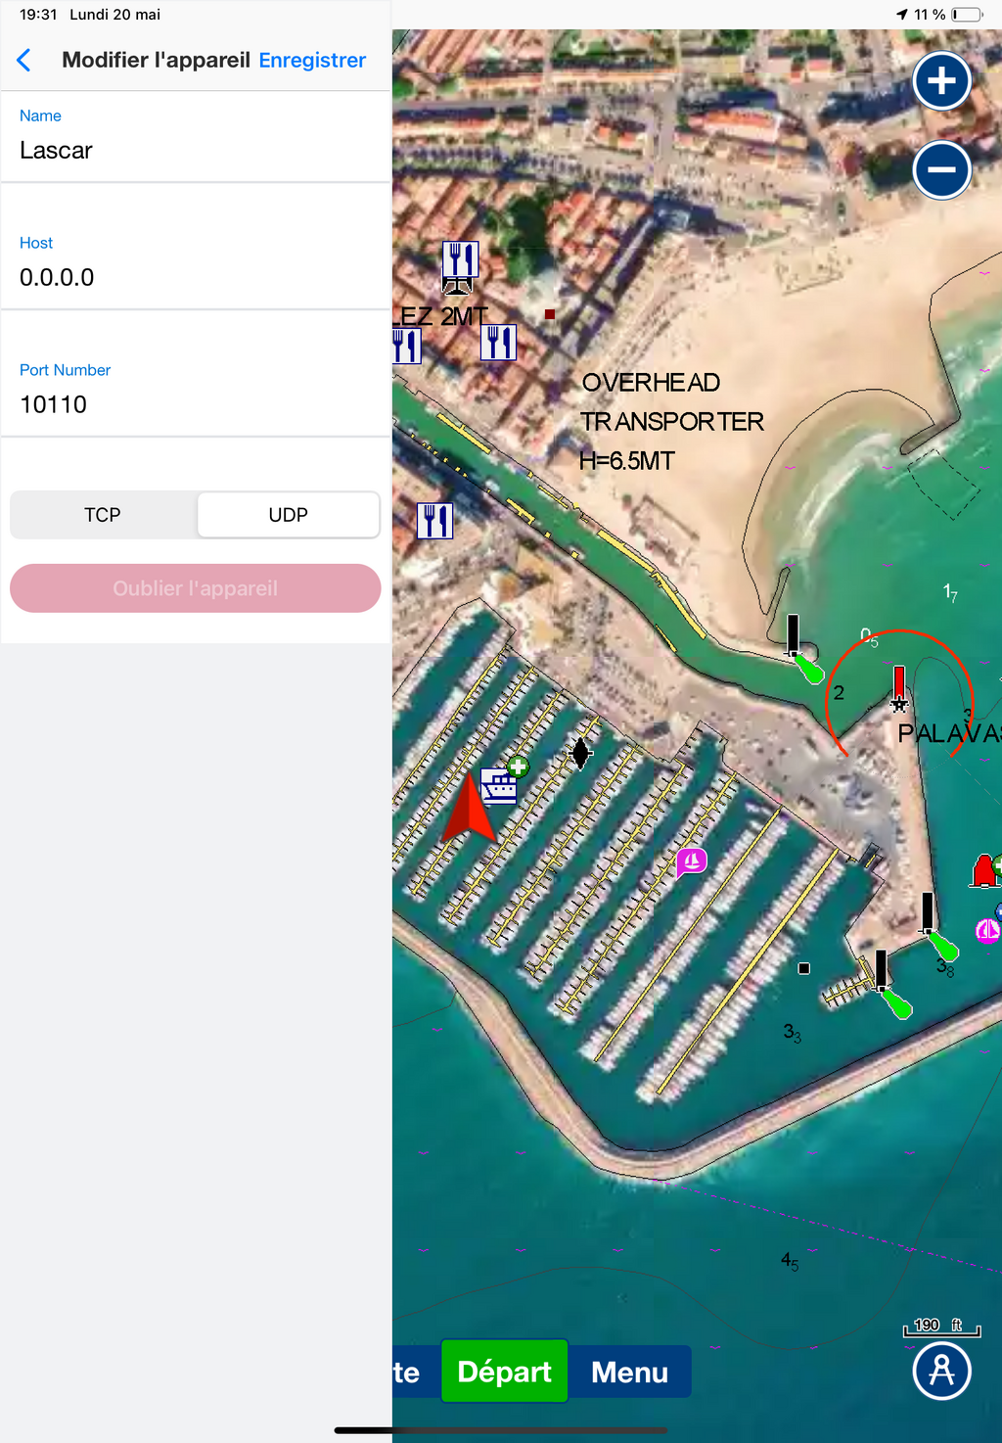
Task: Edit the Host field 0.0.0.0
Action: pyautogui.click(x=196, y=264)
